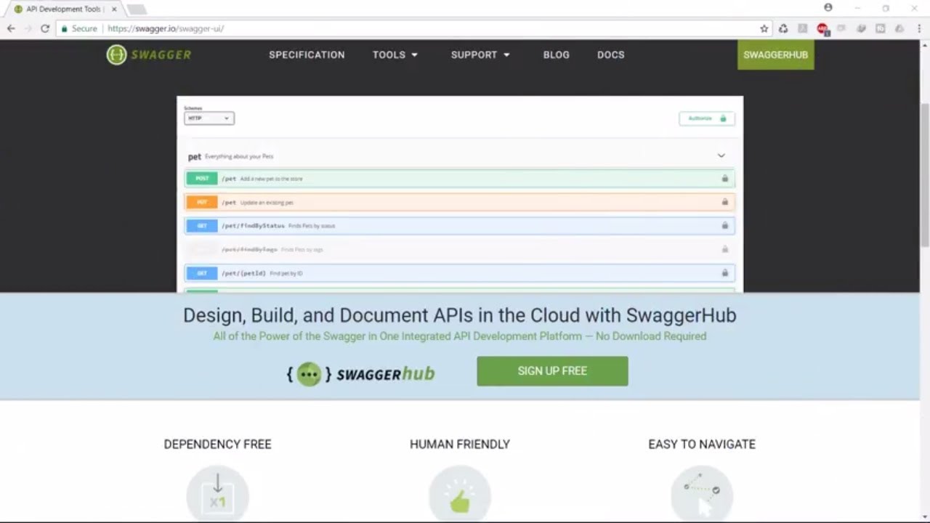
Task: Click the Easy to Navigate icon
Action: tap(702, 495)
